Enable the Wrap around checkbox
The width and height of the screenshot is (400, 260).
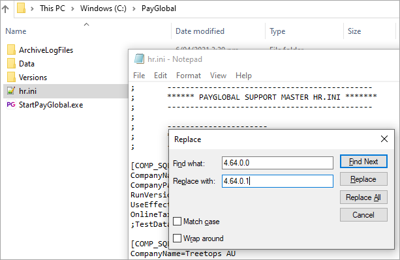177,238
